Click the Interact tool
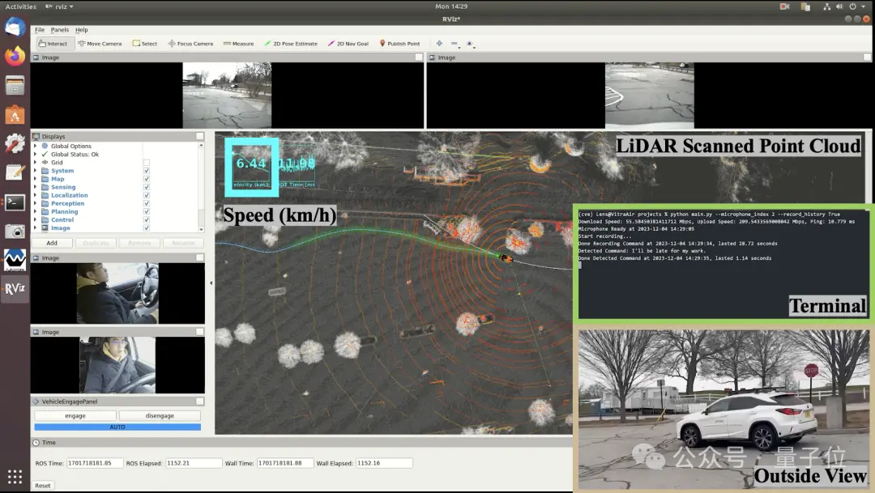This screenshot has width=875, height=493. (x=53, y=44)
